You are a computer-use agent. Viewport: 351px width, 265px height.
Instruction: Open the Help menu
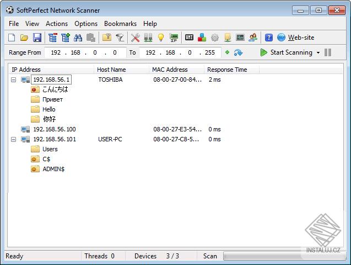[x=150, y=24]
